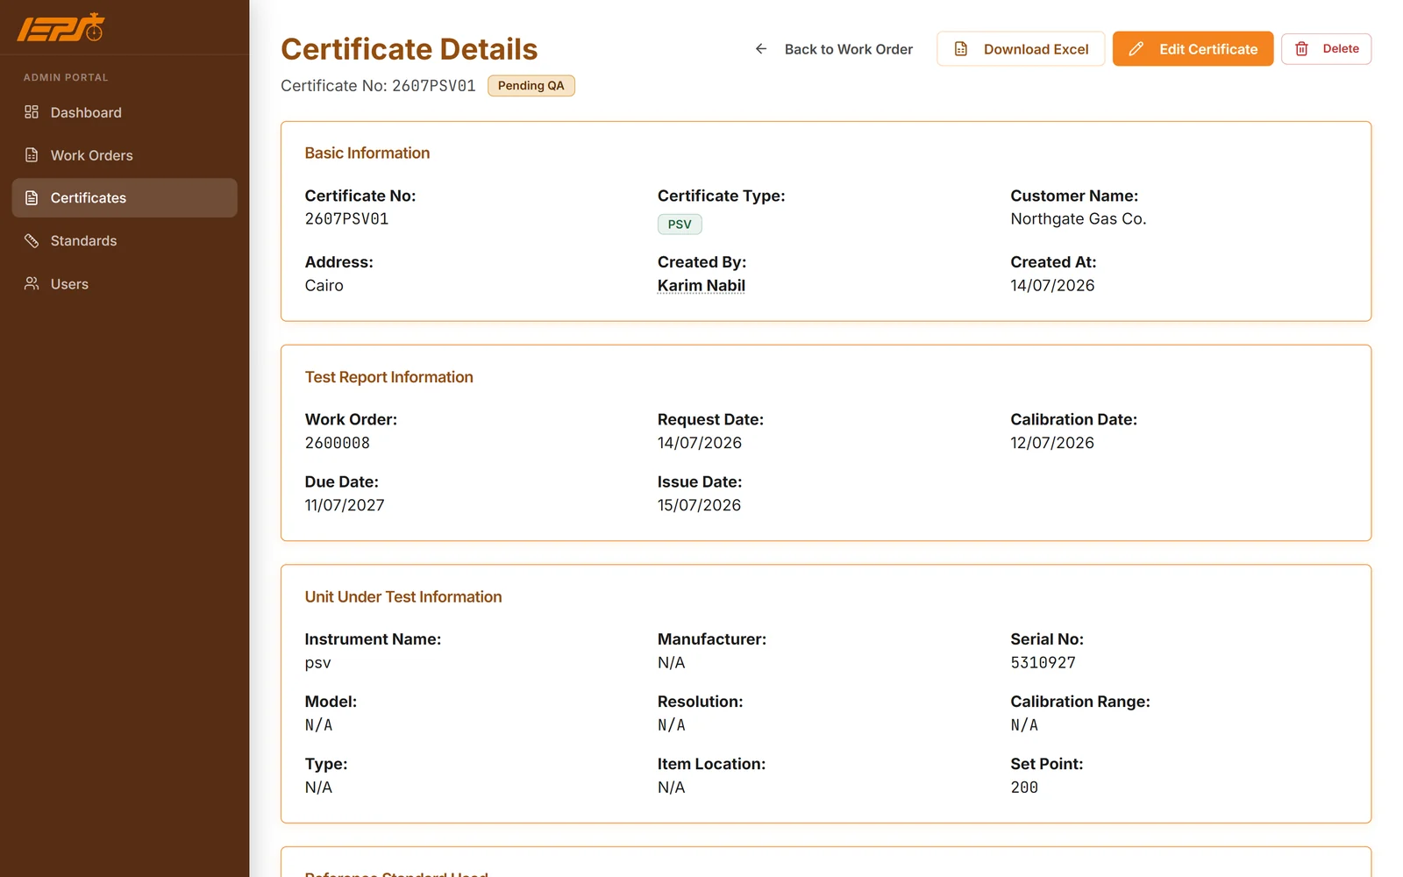Image resolution: width=1403 pixels, height=877 pixels.
Task: Click set point value 200
Action: pos(1024,788)
